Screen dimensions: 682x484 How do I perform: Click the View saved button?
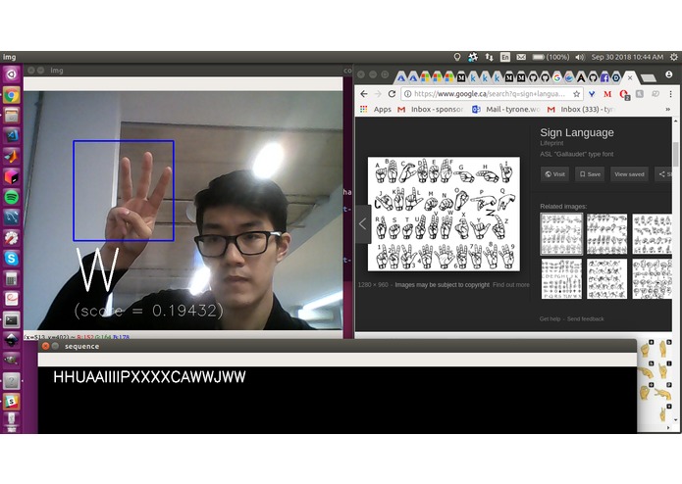point(629,174)
